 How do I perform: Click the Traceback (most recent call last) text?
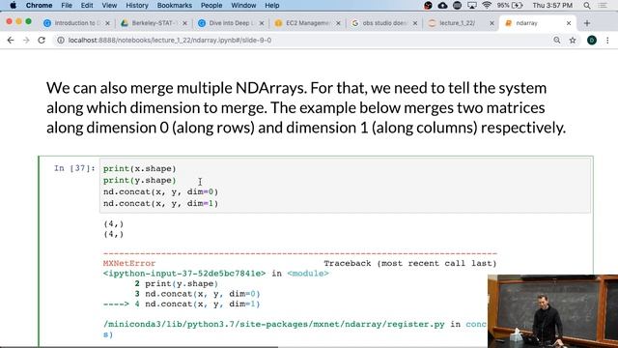pyautogui.click(x=410, y=263)
